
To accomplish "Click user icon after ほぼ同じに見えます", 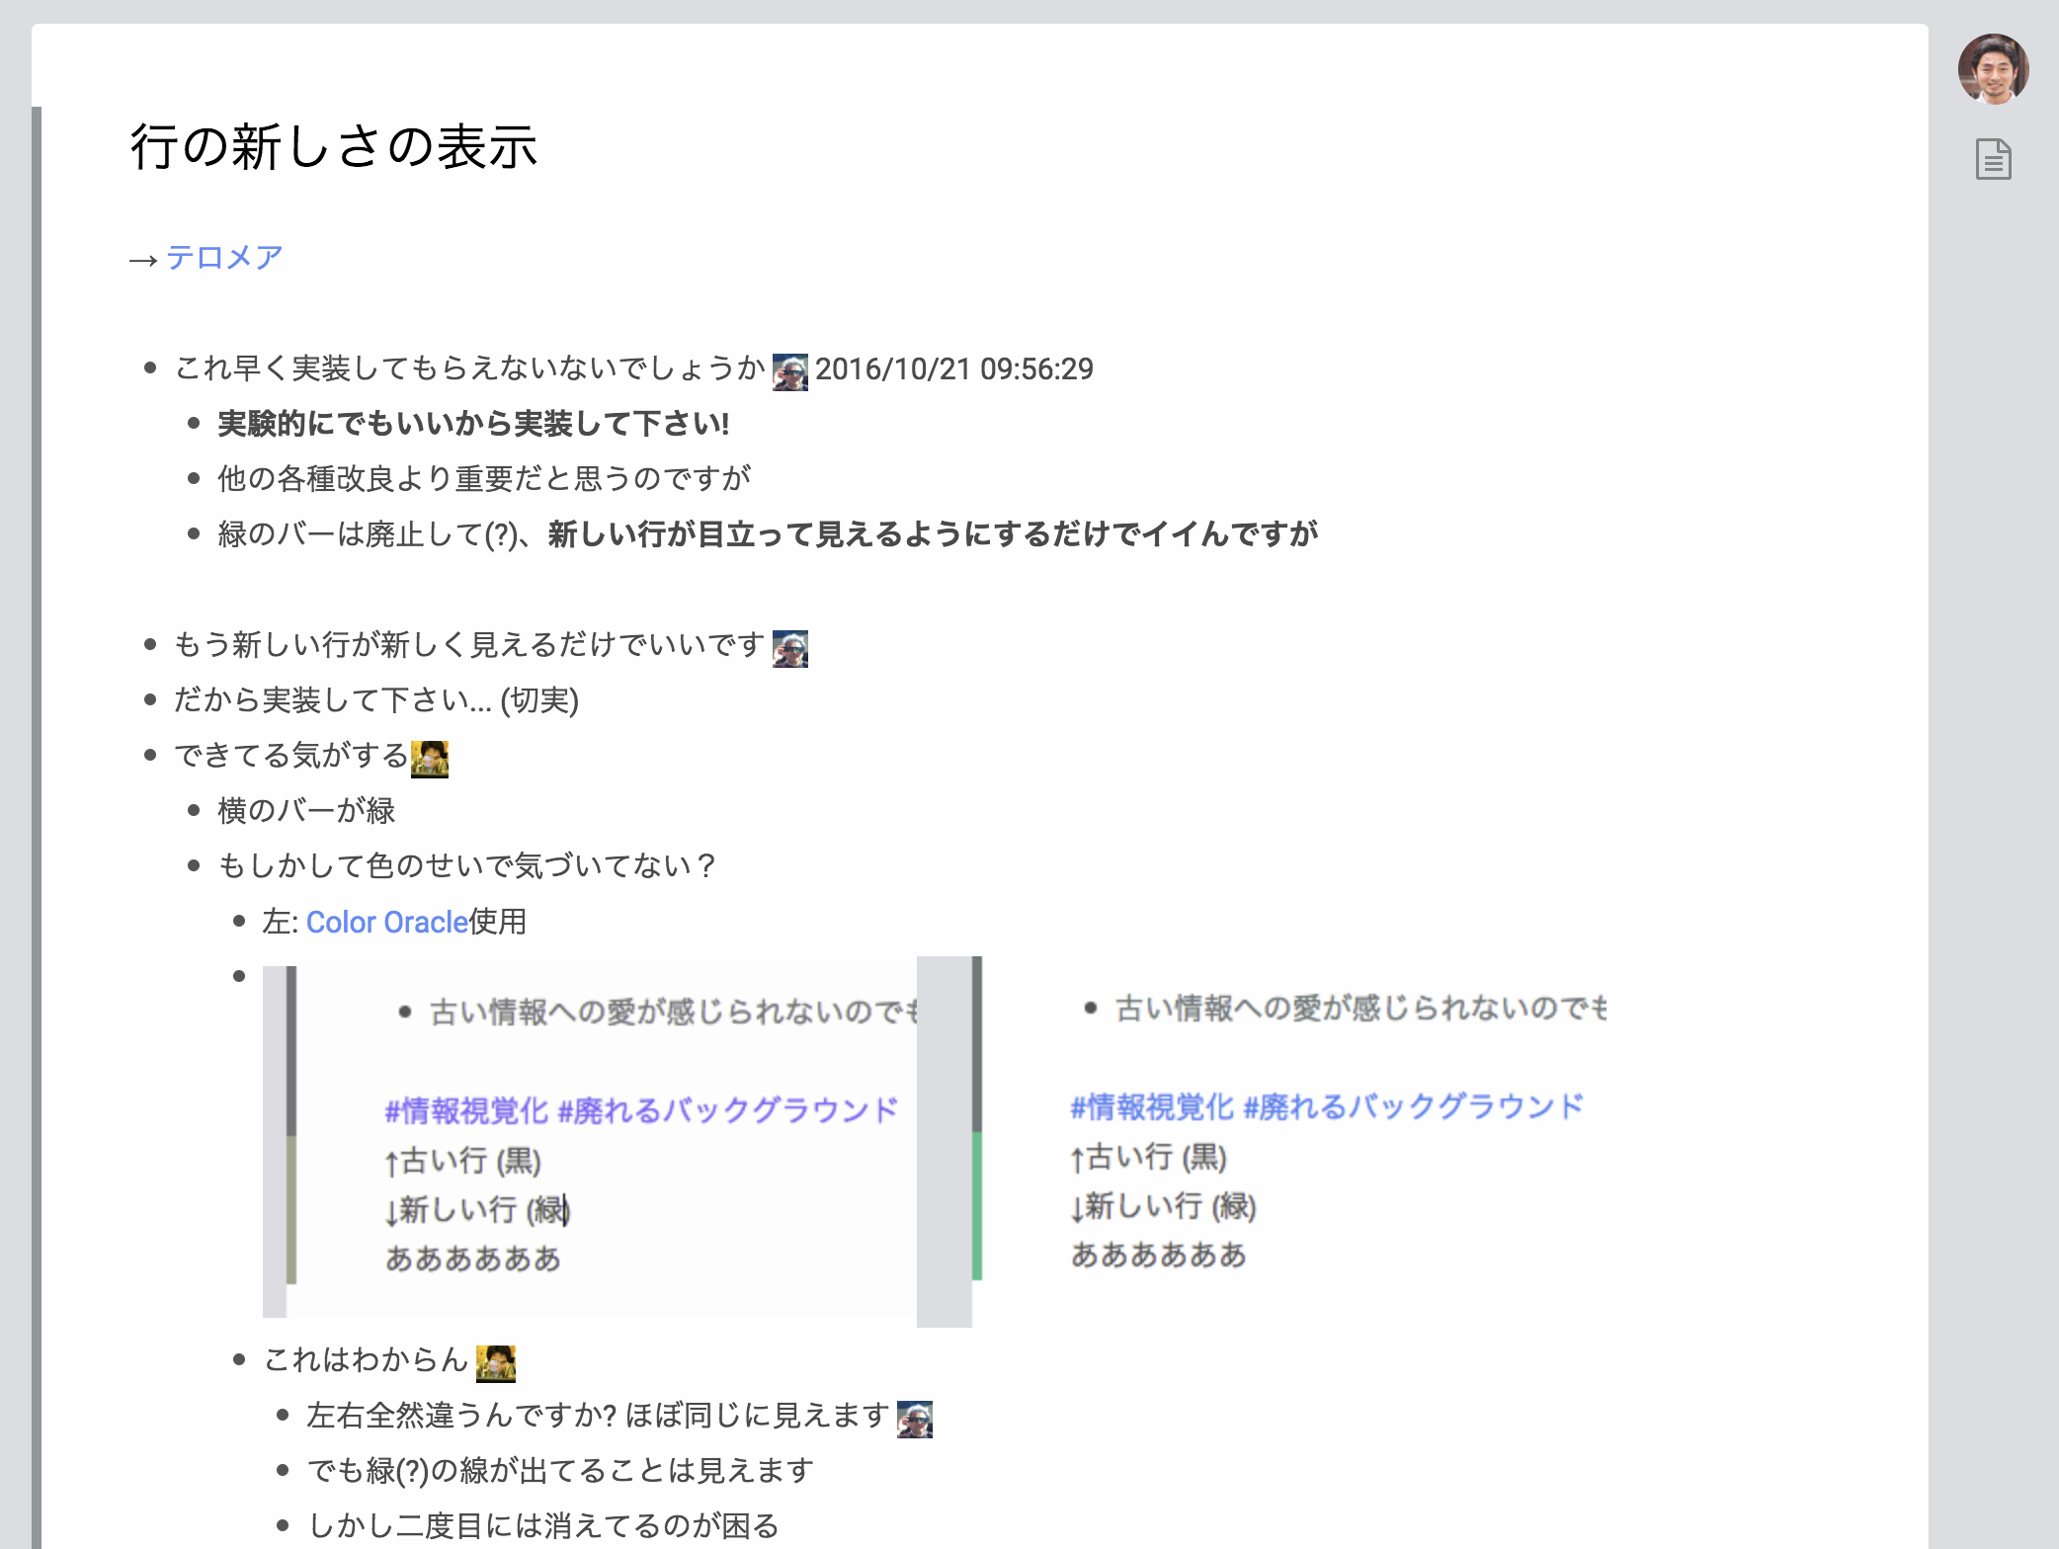I will (x=914, y=1419).
